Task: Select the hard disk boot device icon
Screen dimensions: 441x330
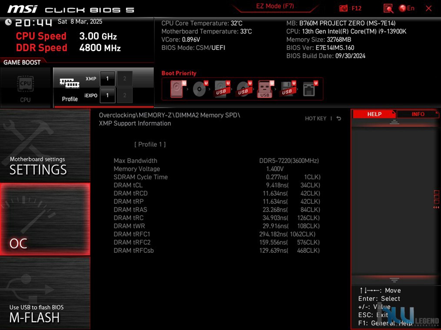Action: tap(177, 89)
